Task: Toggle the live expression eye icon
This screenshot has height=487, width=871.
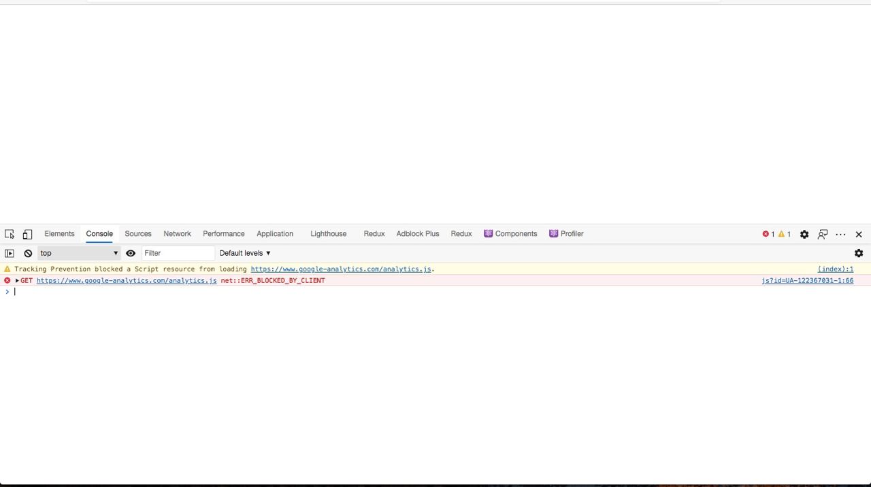Action: [131, 253]
